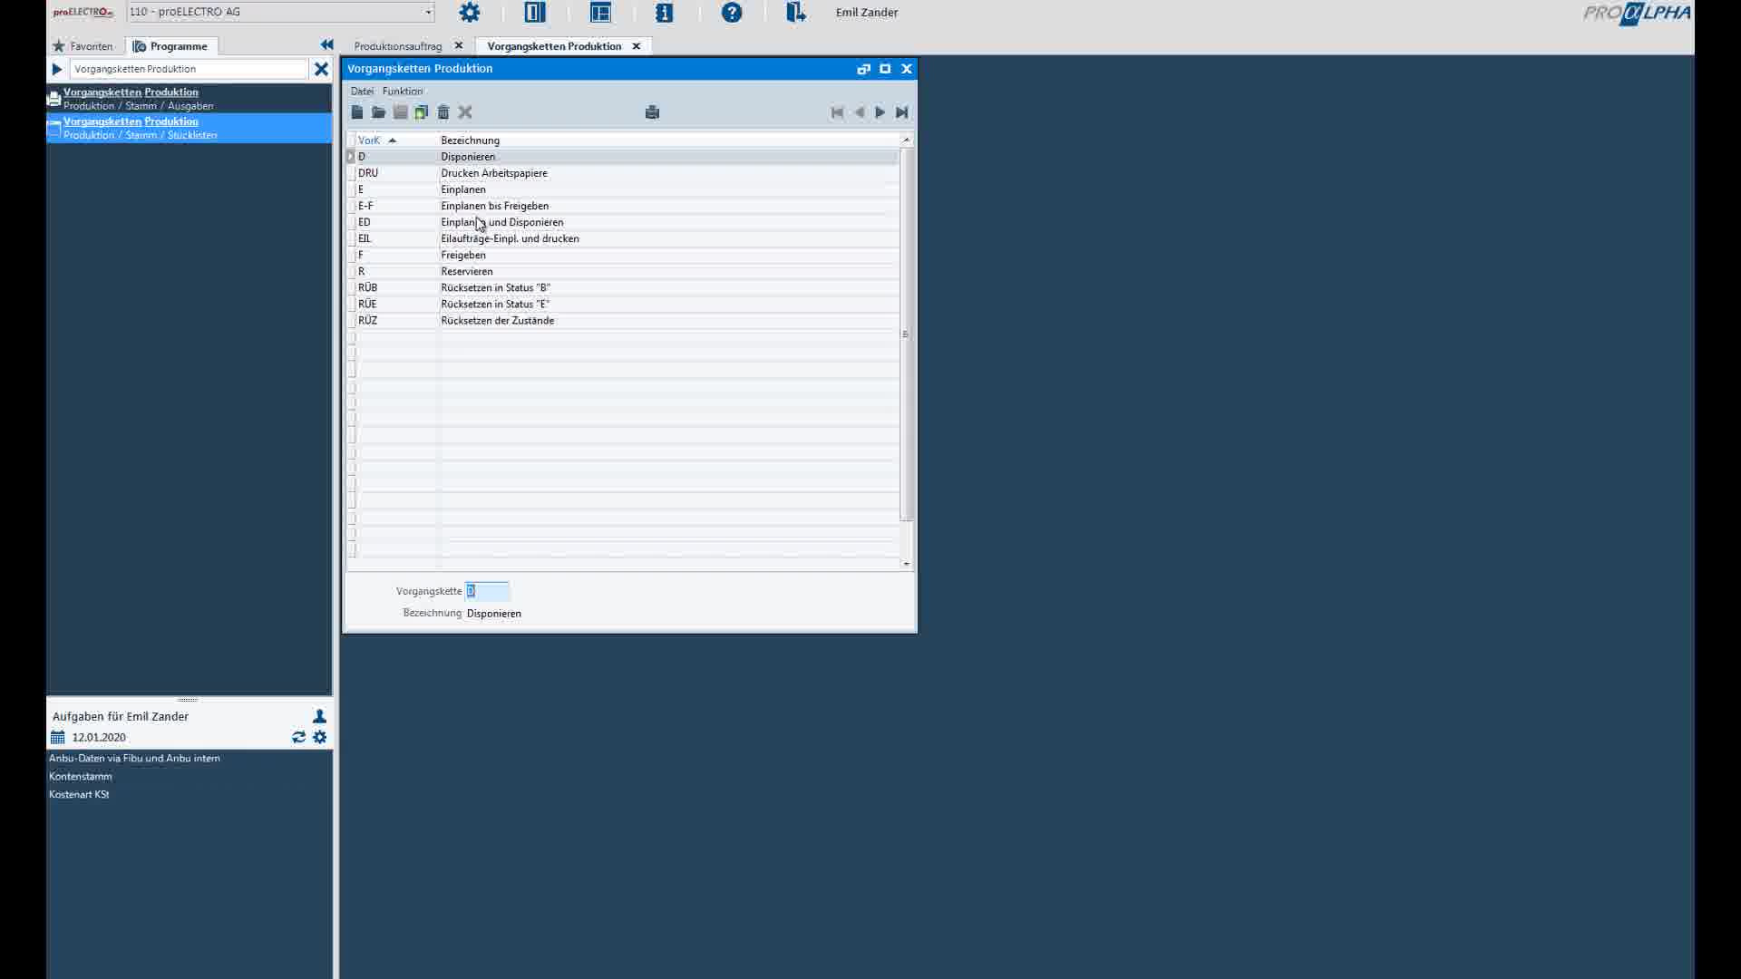Click the window layout table icon
Screen dimensions: 1741x979
pos(600,13)
